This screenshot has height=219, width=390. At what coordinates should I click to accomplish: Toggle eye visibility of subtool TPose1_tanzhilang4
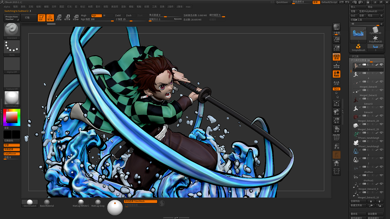click(x=381, y=133)
